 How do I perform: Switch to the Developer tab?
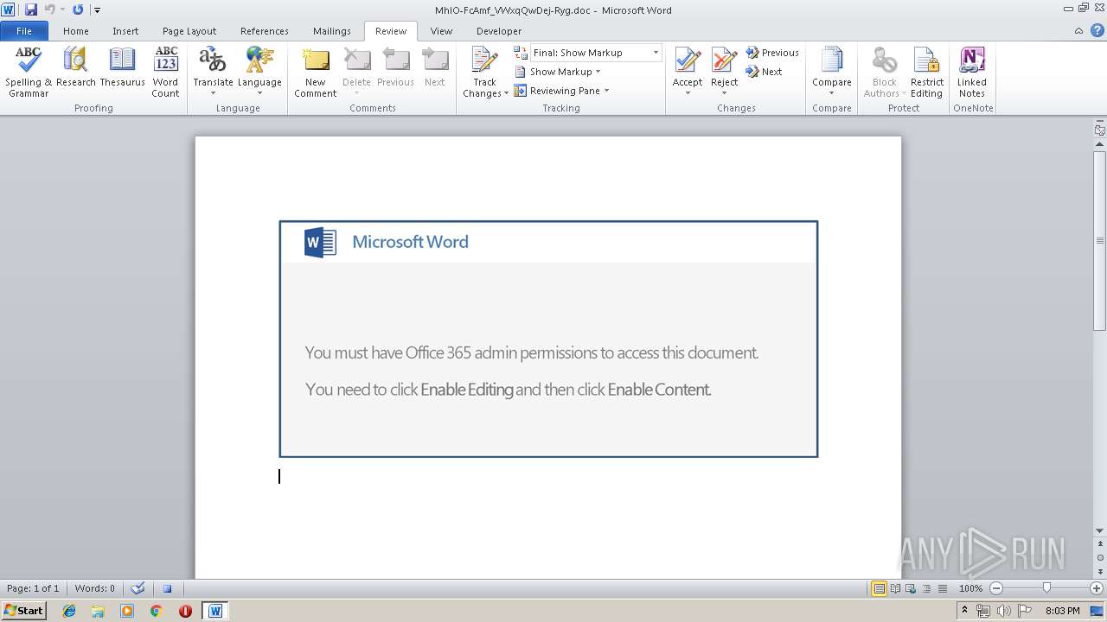click(499, 31)
